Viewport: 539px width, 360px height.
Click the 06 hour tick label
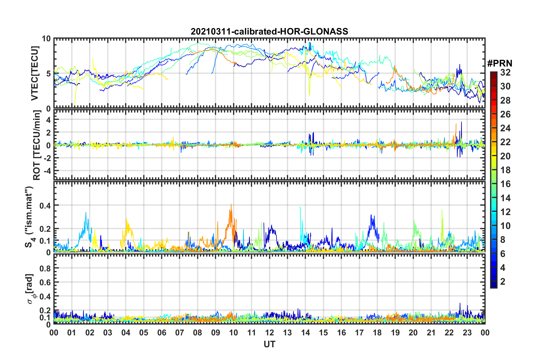coord(162,333)
